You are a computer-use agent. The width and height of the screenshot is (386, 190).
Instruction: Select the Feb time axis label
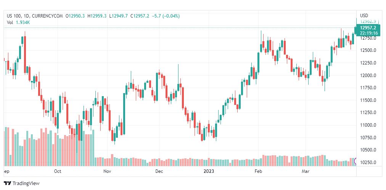(259, 171)
